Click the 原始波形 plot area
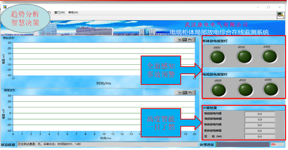288x150 pixels. pos(104,59)
